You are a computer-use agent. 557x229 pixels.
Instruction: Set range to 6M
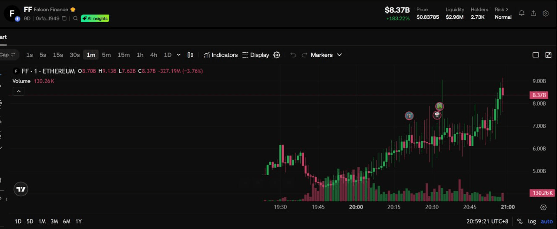pos(66,222)
